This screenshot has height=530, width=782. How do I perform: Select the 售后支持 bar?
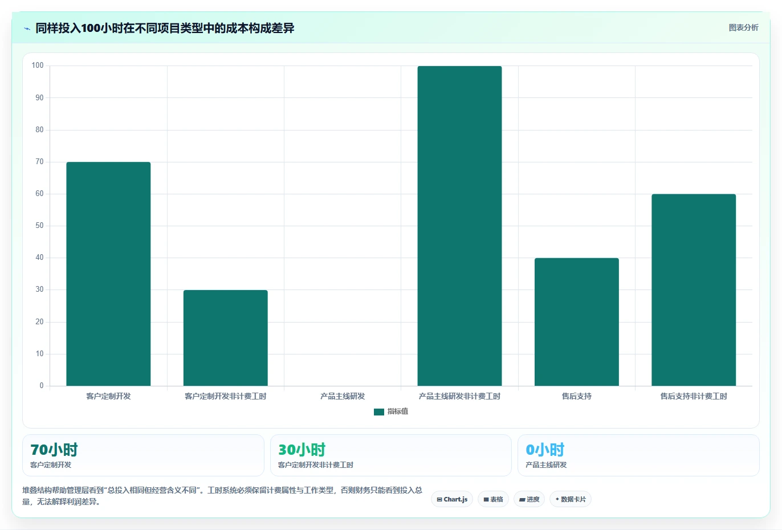(x=577, y=322)
